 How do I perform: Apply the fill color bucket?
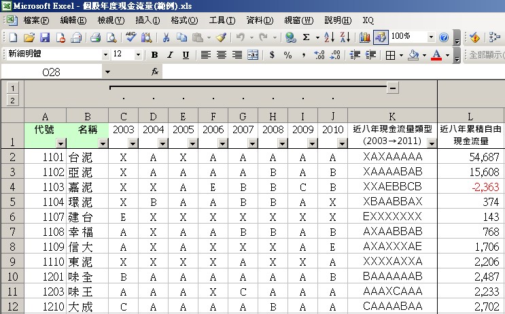[413, 55]
